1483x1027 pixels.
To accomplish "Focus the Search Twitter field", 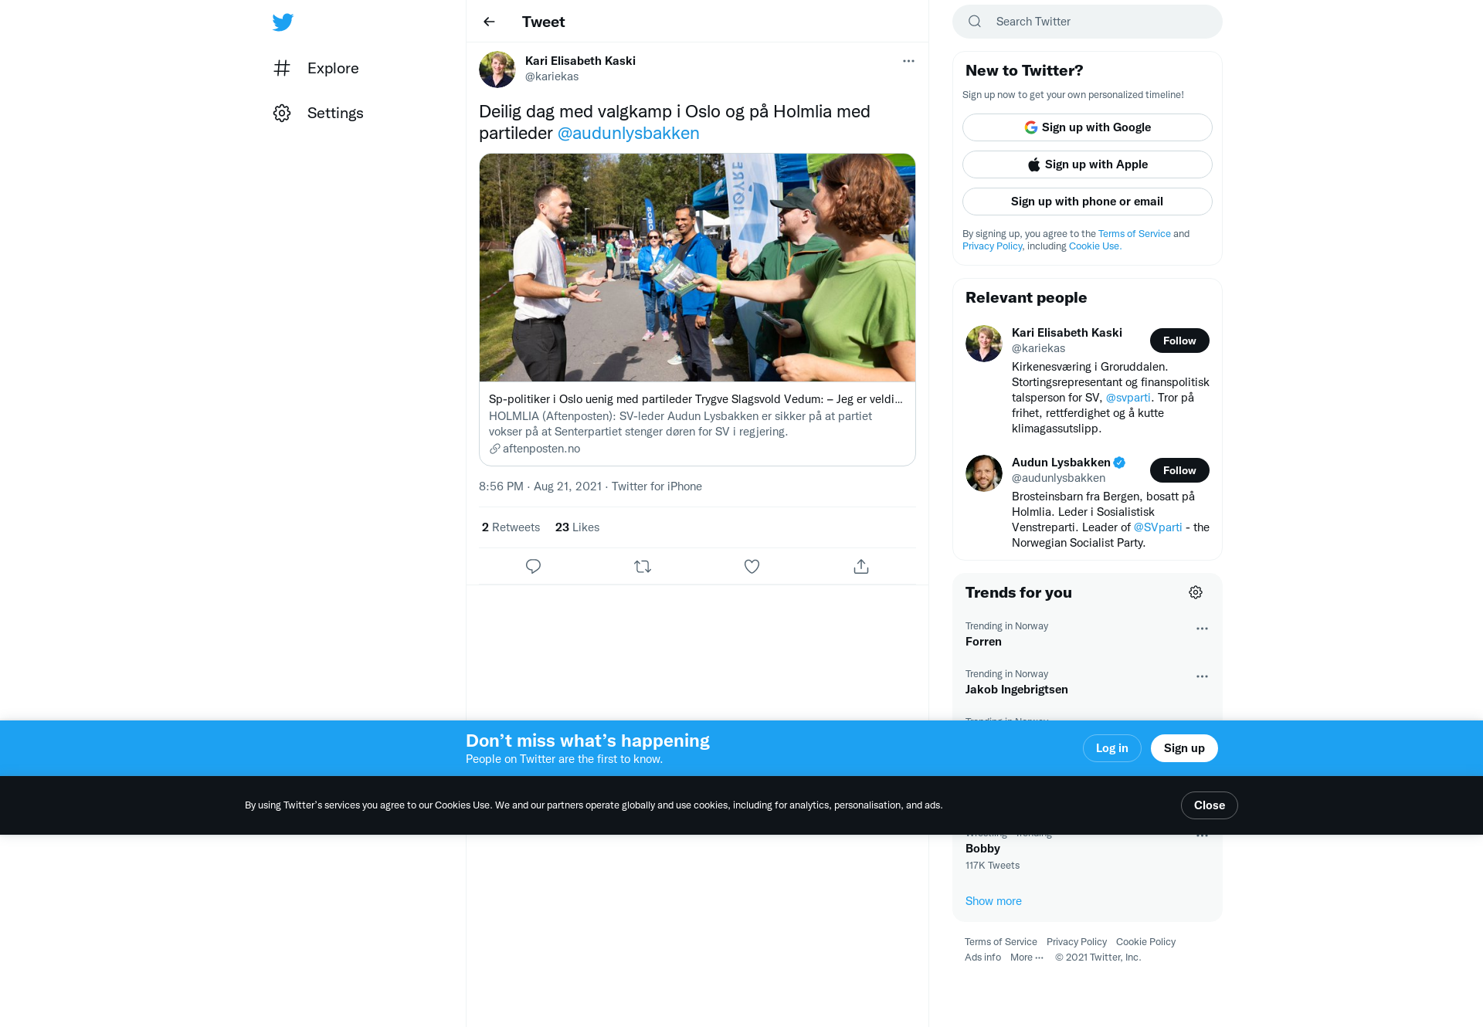I will [1088, 22].
